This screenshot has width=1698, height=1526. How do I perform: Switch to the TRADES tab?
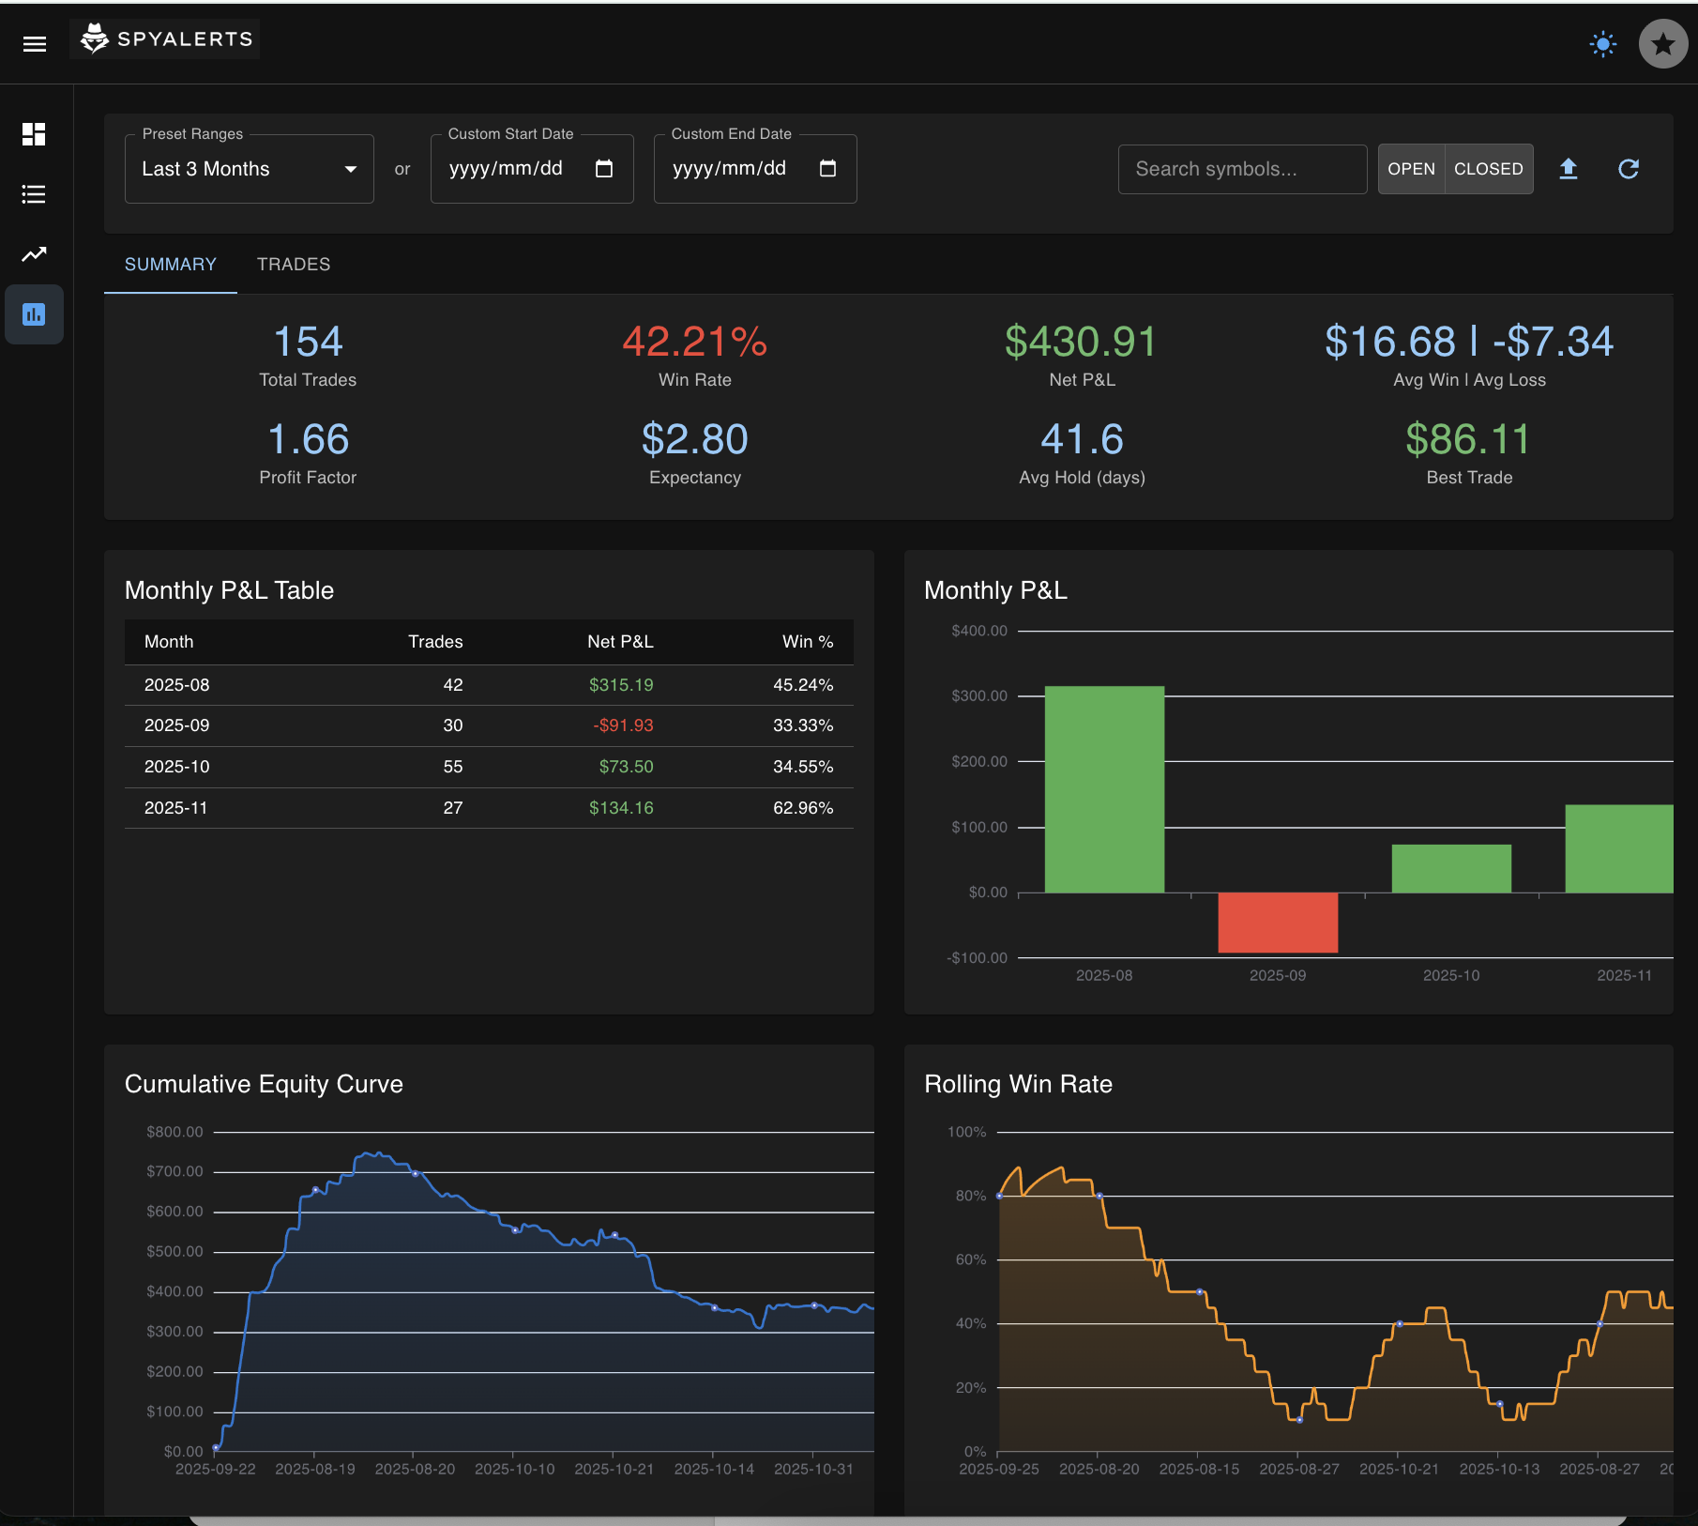pyautogui.click(x=294, y=265)
